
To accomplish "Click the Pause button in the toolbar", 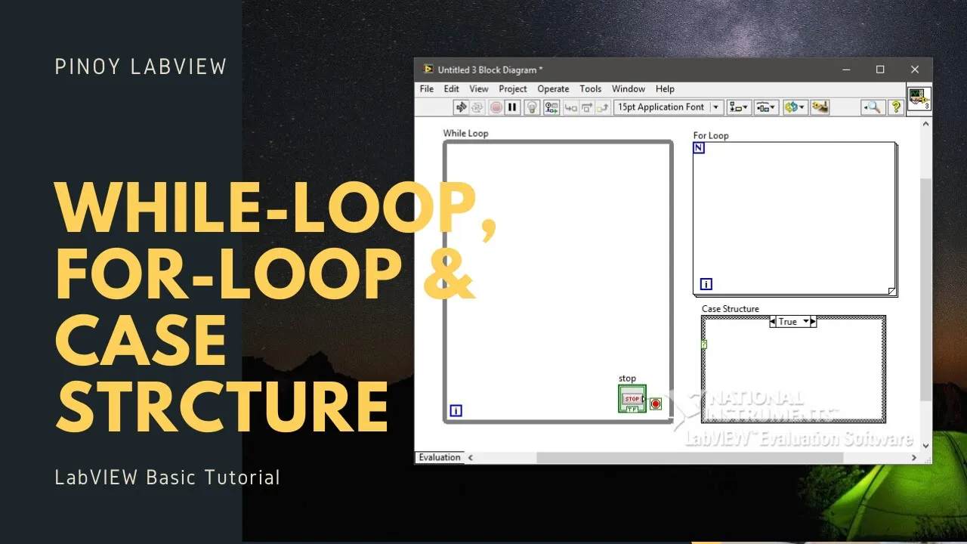I will (x=512, y=107).
